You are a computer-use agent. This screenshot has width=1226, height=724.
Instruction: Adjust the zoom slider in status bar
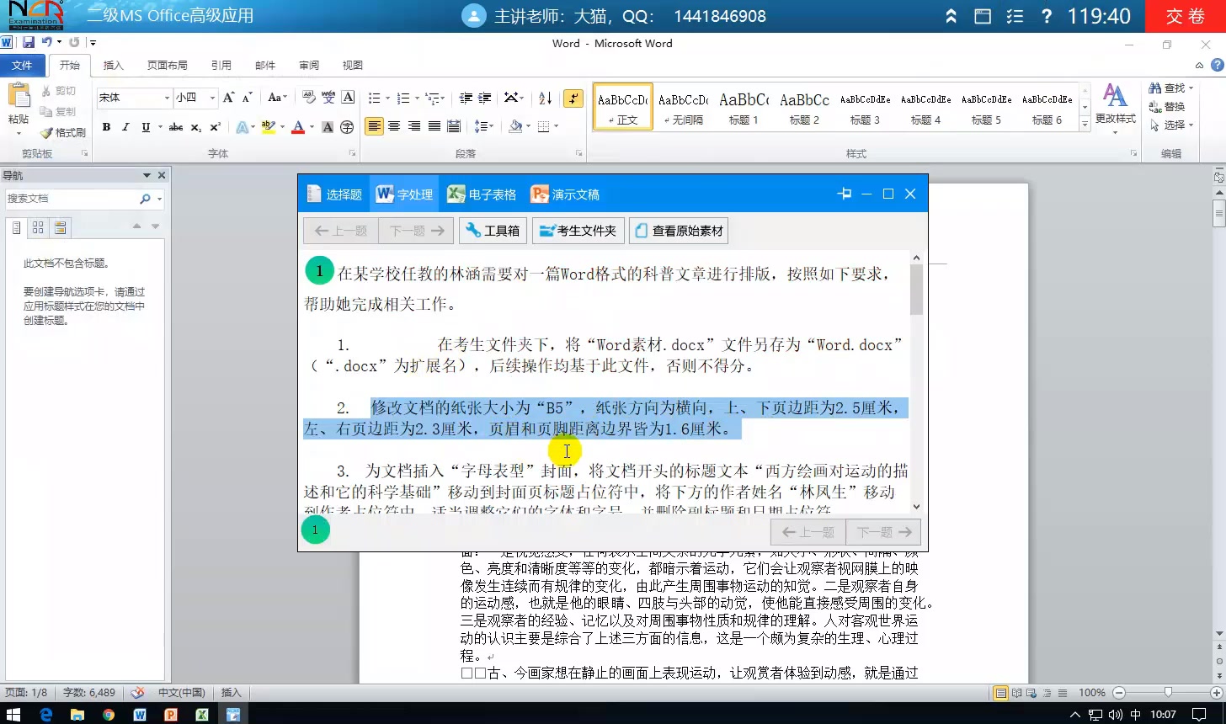1168,692
